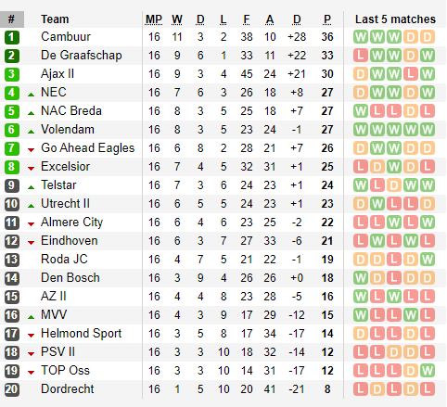Click the # rank column header
The height and width of the screenshot is (407, 447).
(12, 19)
